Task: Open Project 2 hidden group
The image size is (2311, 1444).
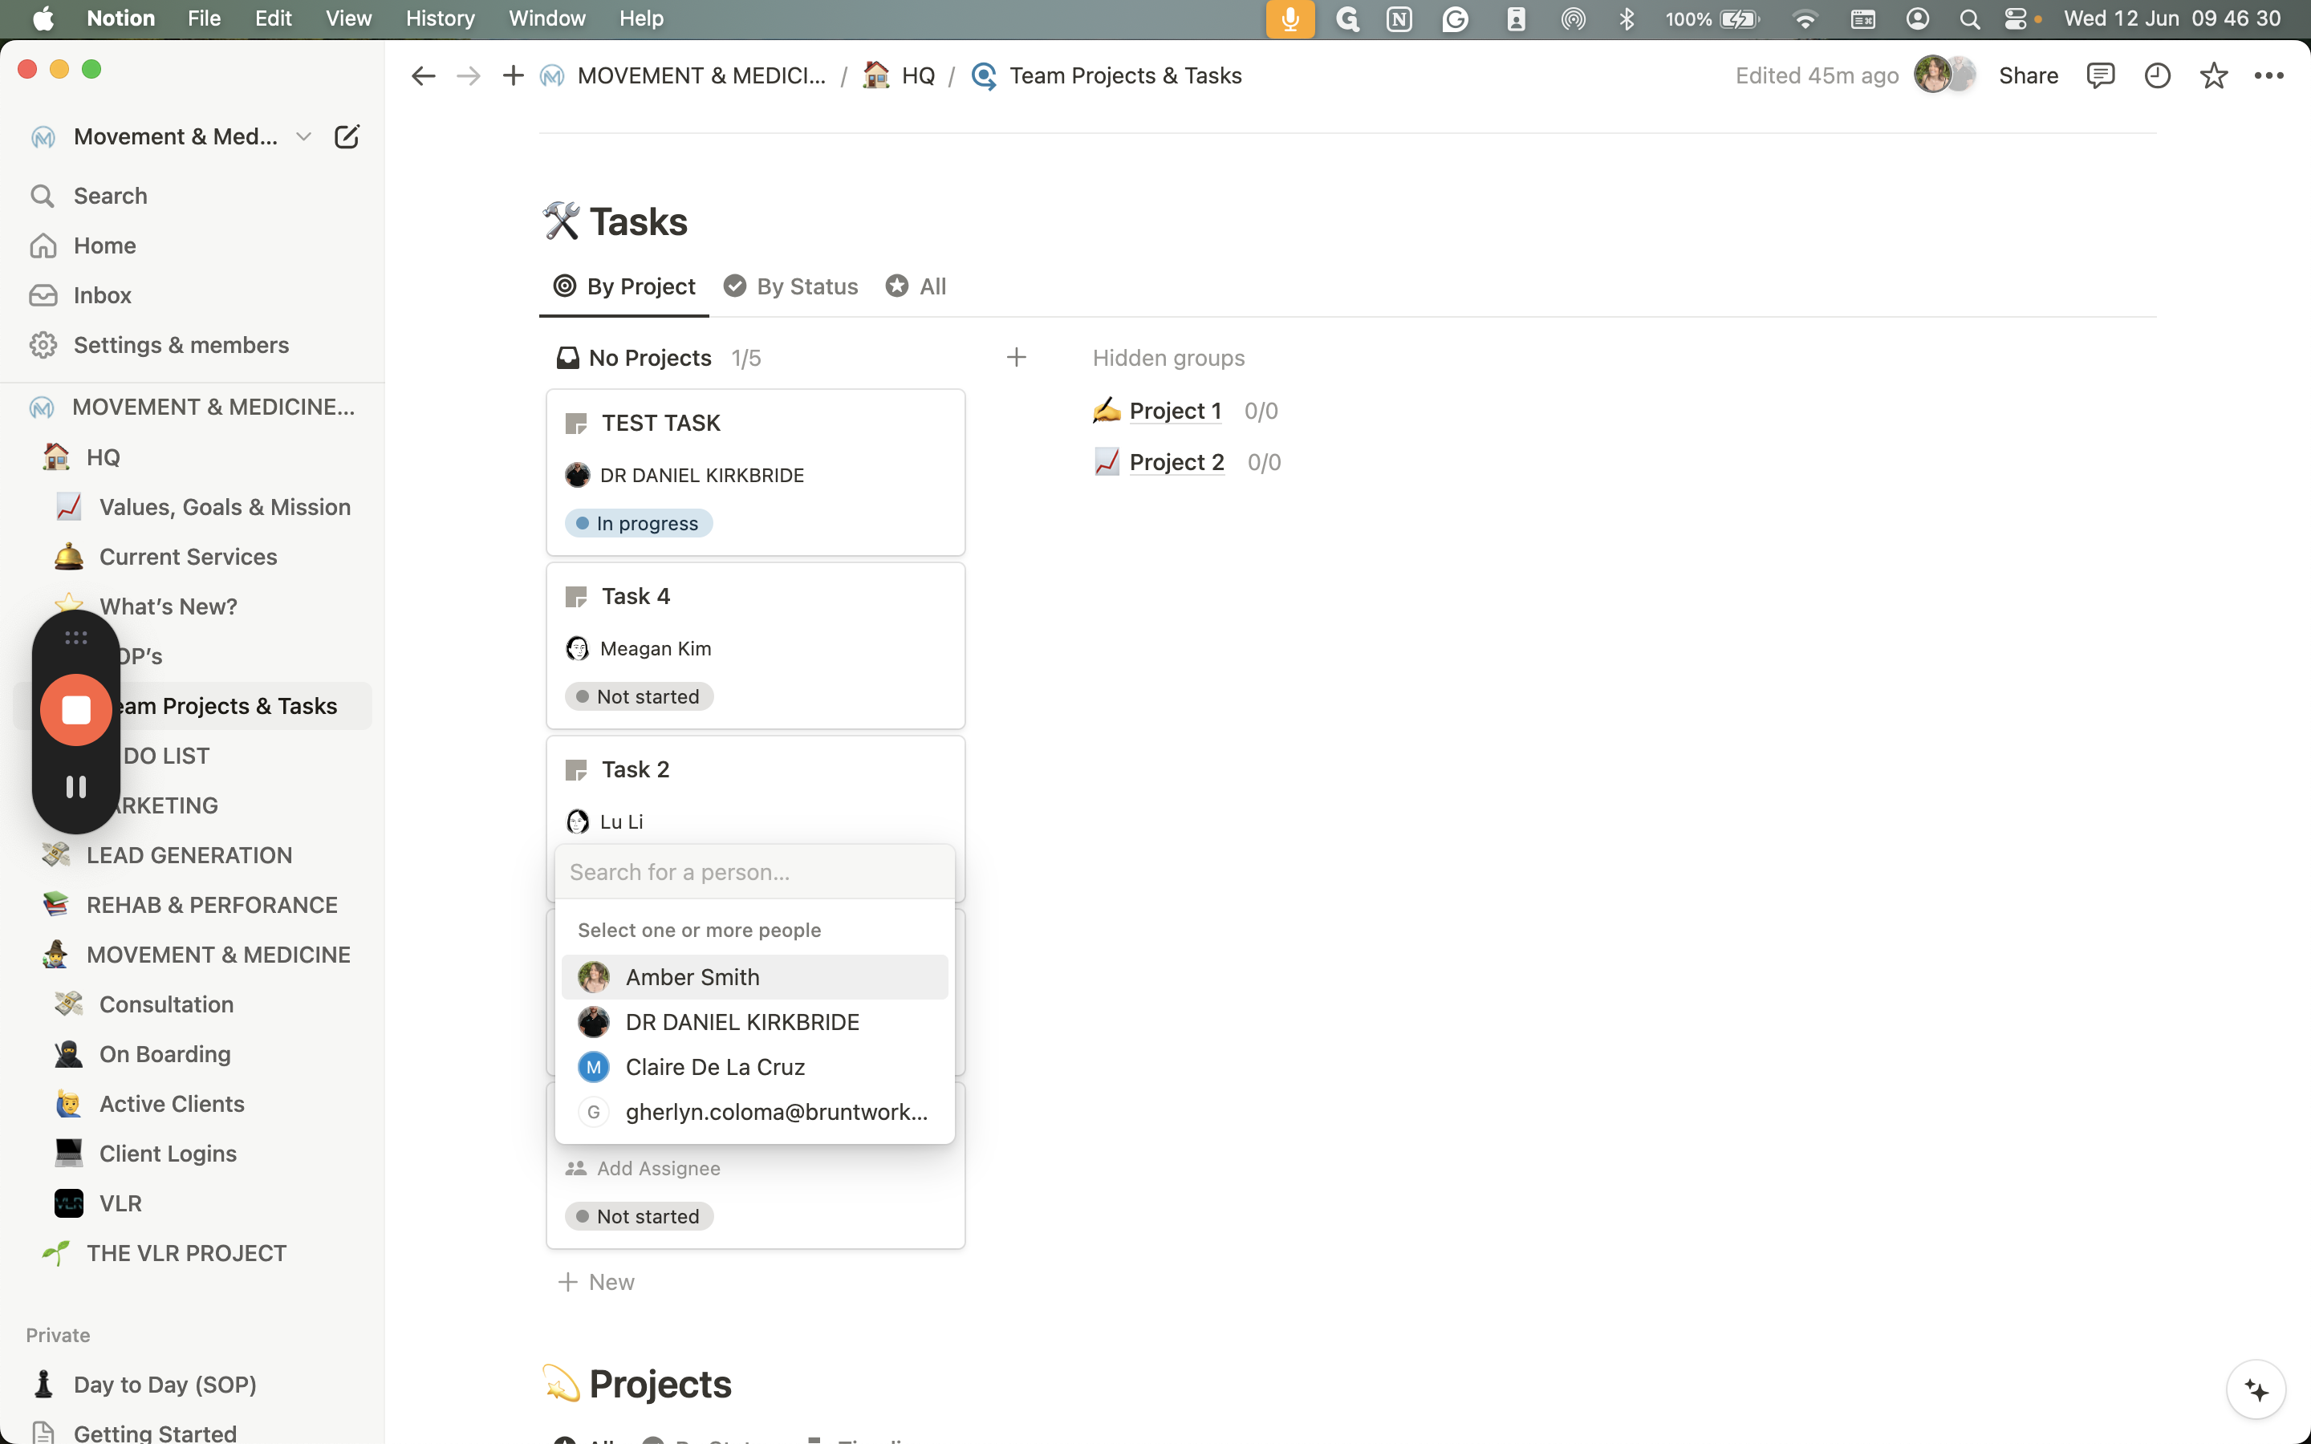Action: [1176, 462]
